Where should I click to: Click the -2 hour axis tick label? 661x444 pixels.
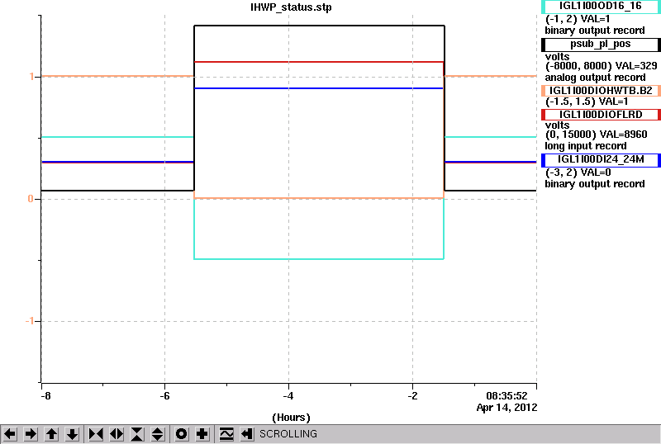[x=412, y=396]
